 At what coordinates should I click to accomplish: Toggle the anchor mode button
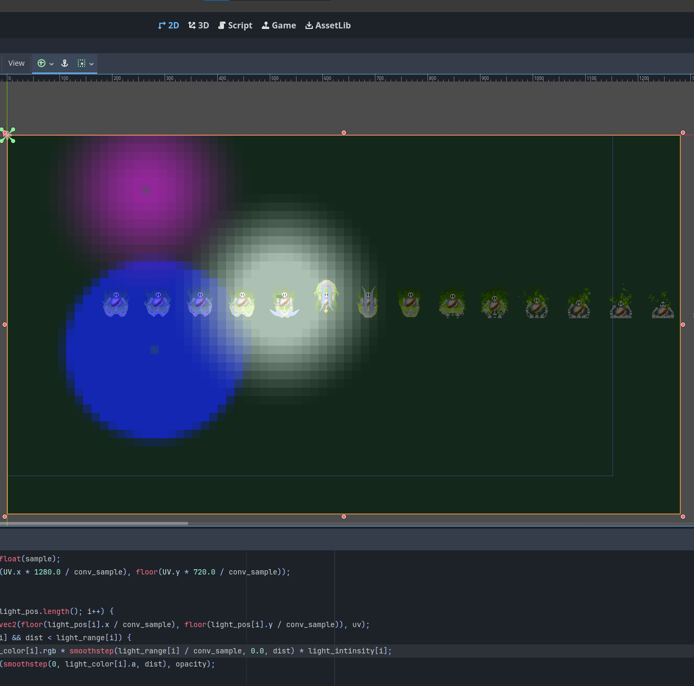click(x=65, y=63)
